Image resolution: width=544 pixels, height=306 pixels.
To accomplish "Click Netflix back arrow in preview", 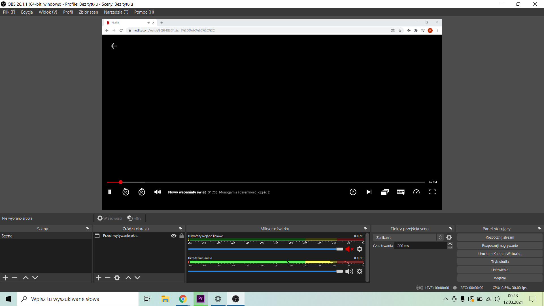I will click(x=114, y=46).
